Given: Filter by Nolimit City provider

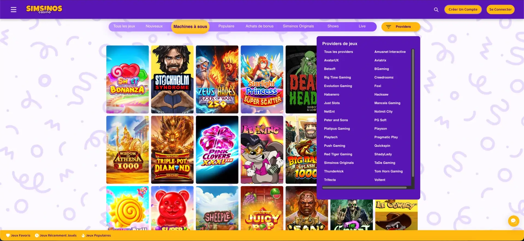Looking at the screenshot, I should pos(383,112).
